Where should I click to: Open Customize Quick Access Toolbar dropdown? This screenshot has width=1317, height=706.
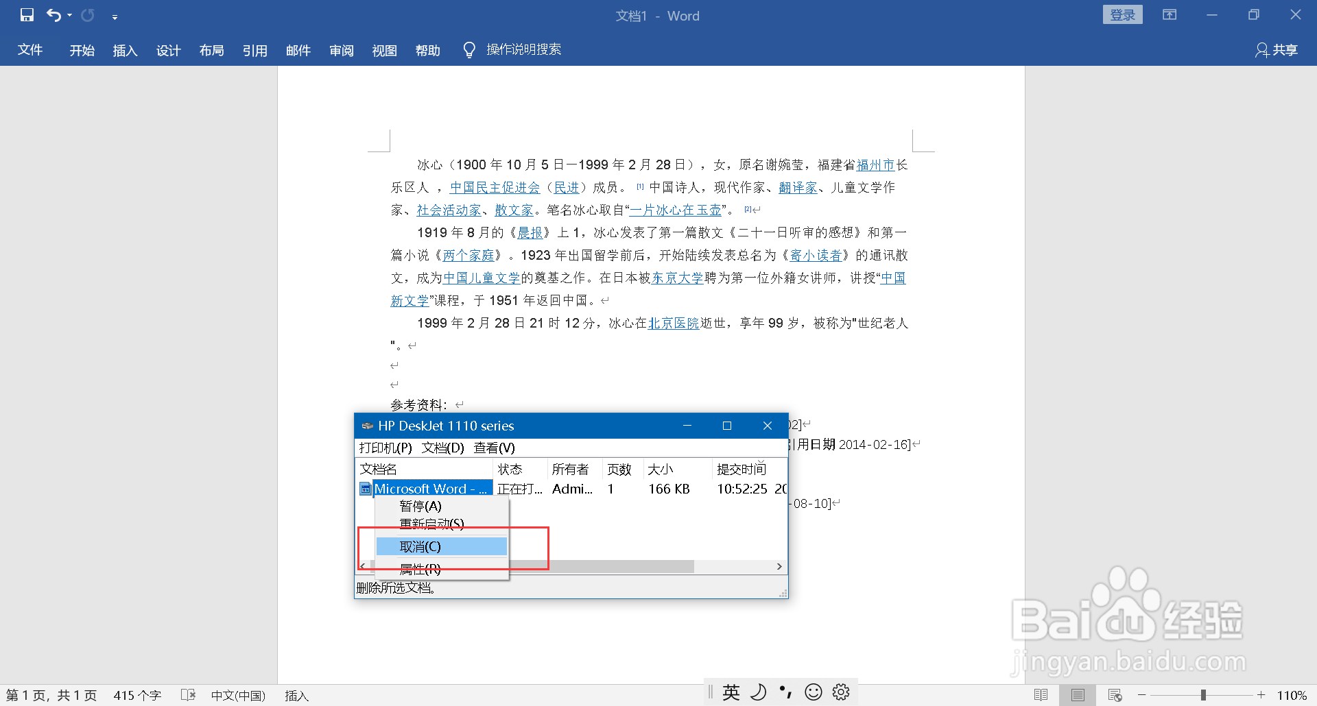115,16
